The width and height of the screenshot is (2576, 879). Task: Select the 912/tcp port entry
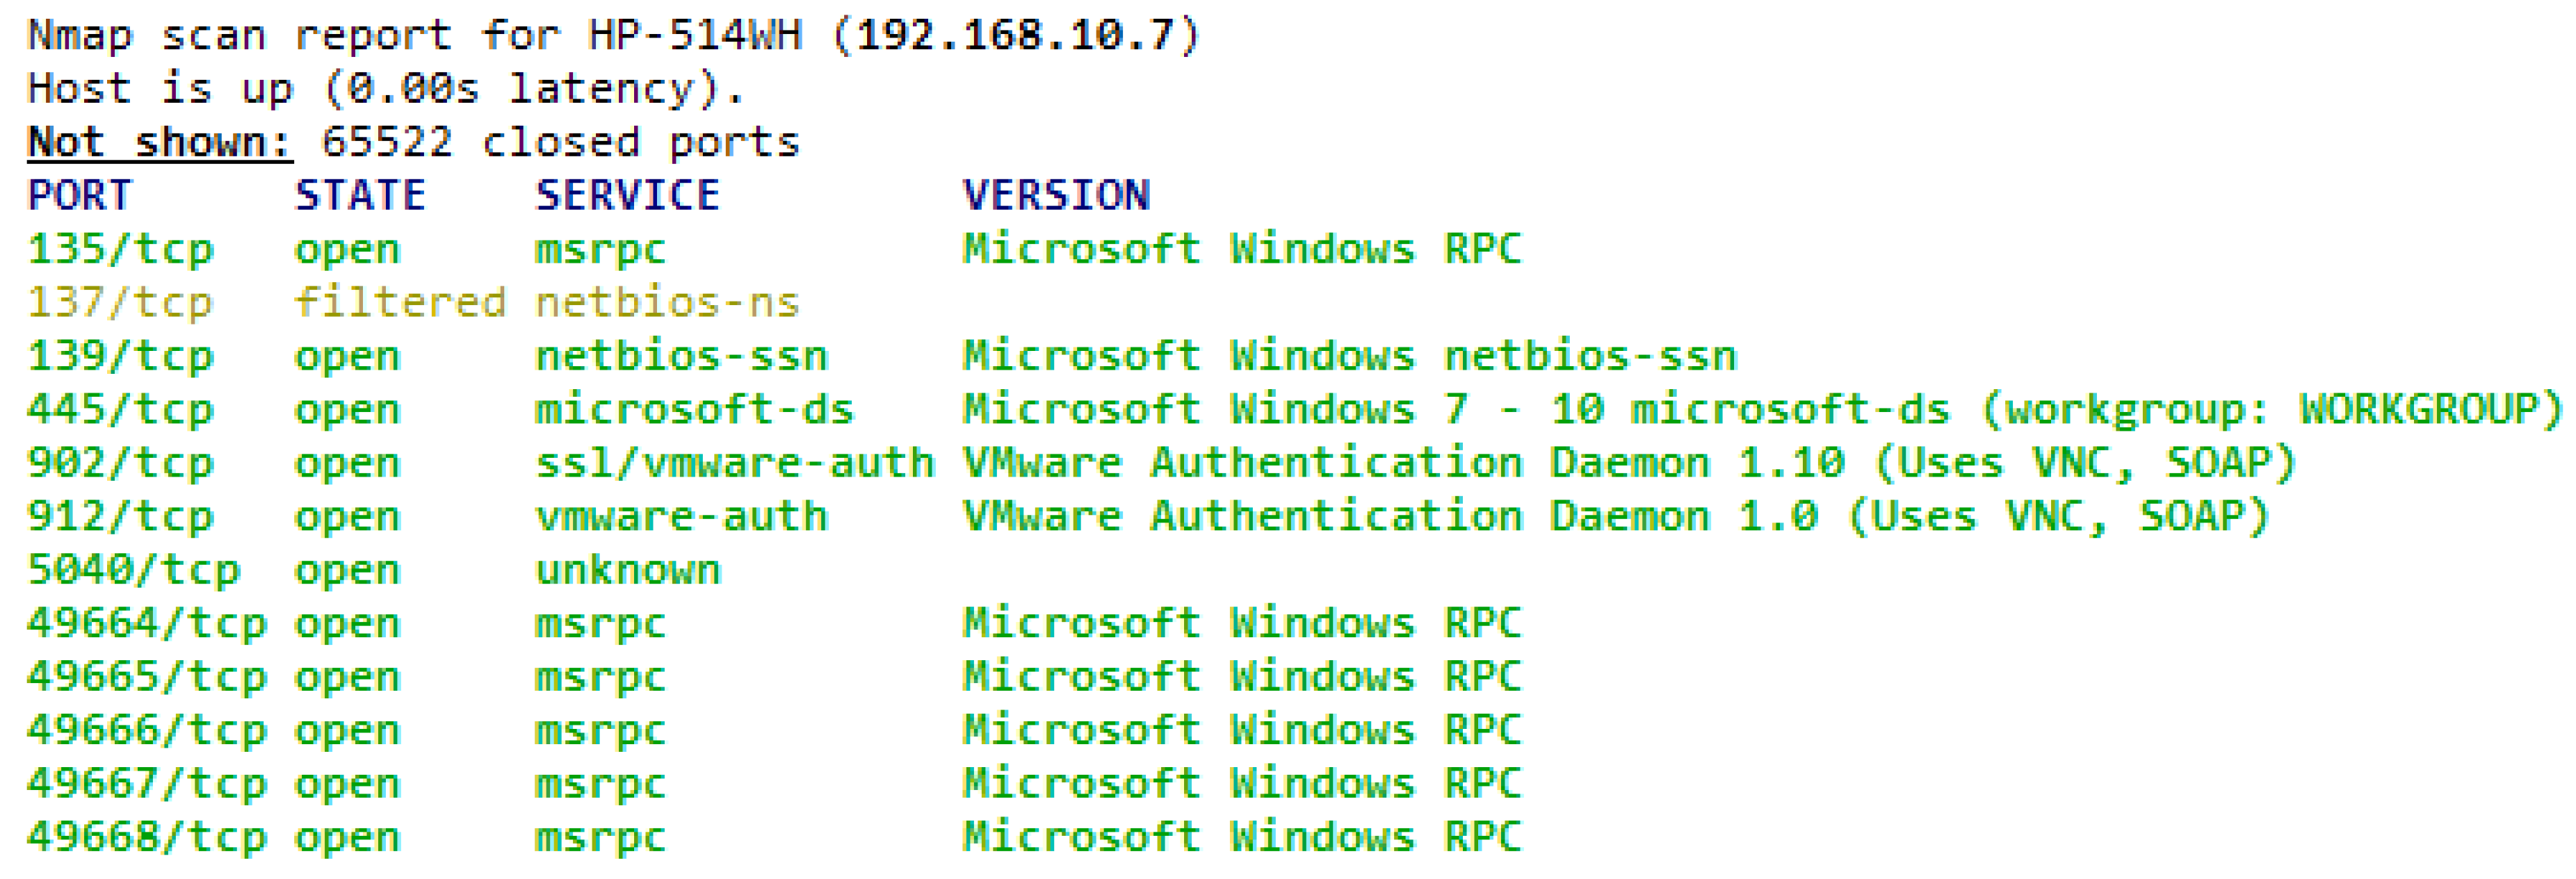120,518
